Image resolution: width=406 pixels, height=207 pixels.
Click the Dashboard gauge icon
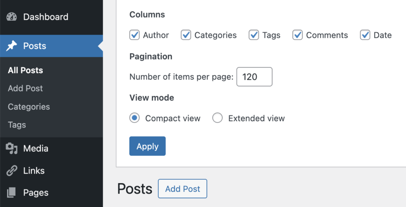coord(12,17)
